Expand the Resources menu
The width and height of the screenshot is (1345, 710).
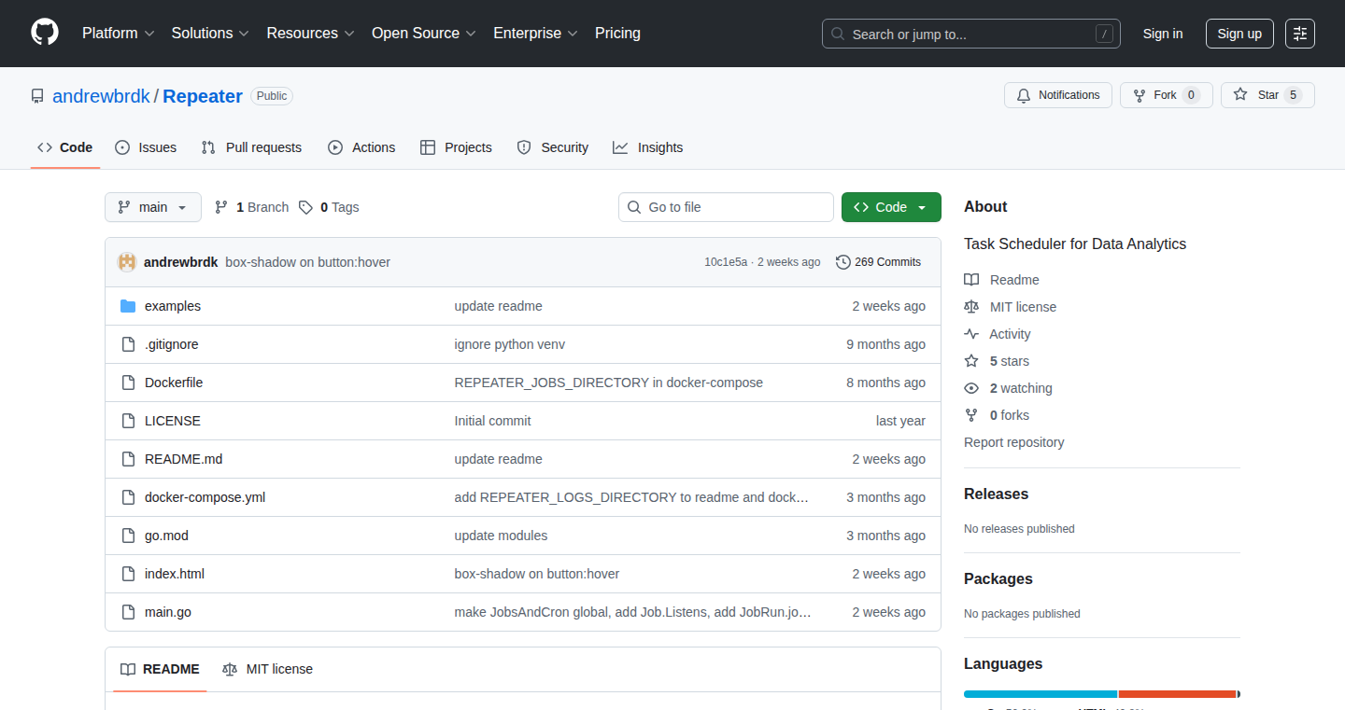[310, 33]
